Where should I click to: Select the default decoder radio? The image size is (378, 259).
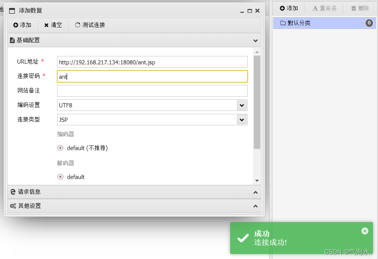(x=60, y=177)
